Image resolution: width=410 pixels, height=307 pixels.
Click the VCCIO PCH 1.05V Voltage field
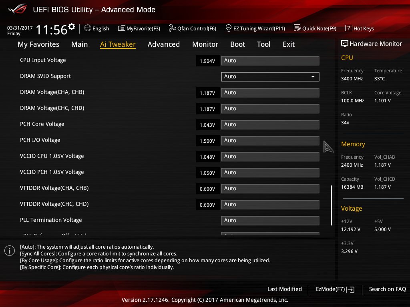tap(270, 173)
